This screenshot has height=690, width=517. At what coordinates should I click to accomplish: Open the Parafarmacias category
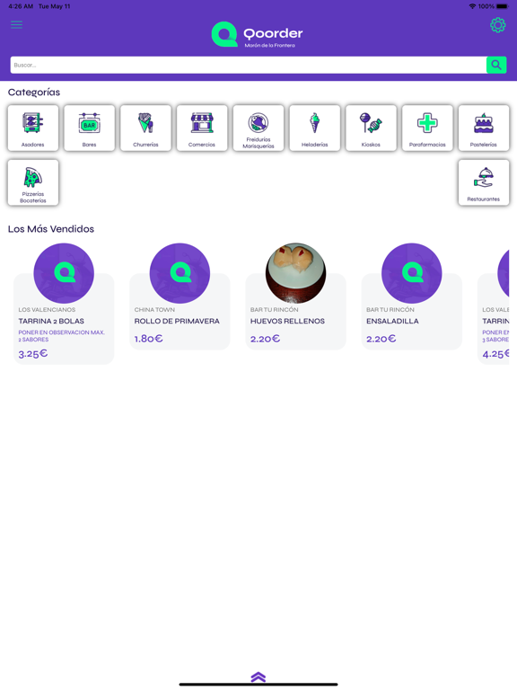(427, 128)
